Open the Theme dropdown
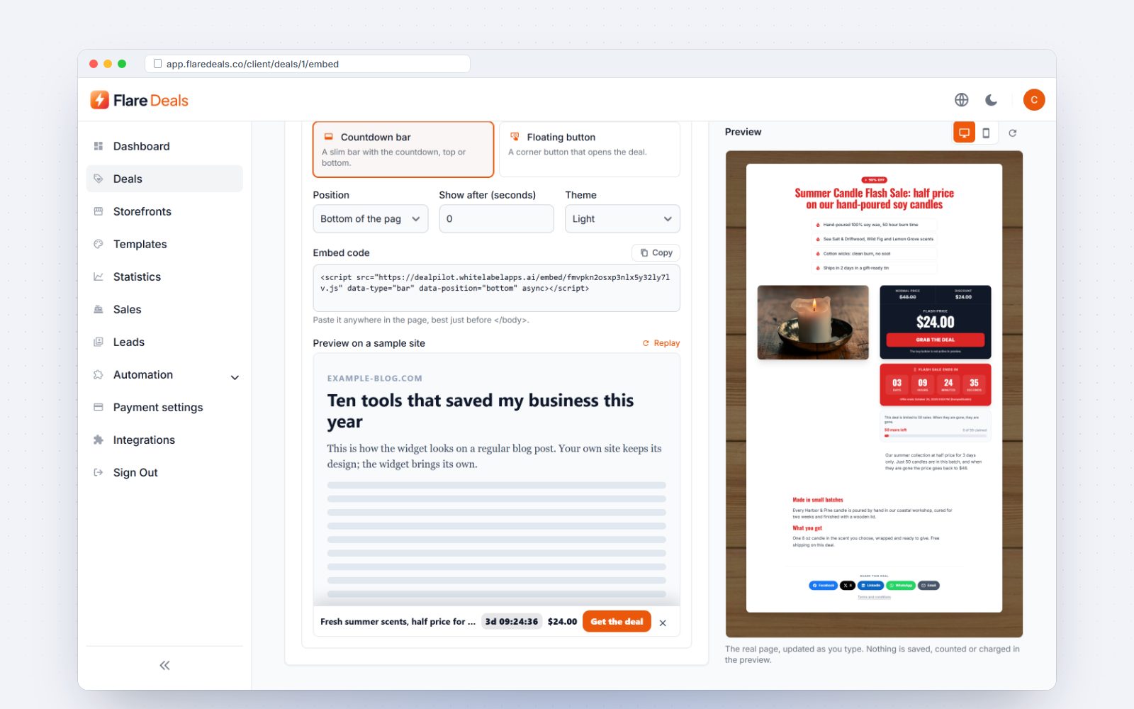 point(622,218)
